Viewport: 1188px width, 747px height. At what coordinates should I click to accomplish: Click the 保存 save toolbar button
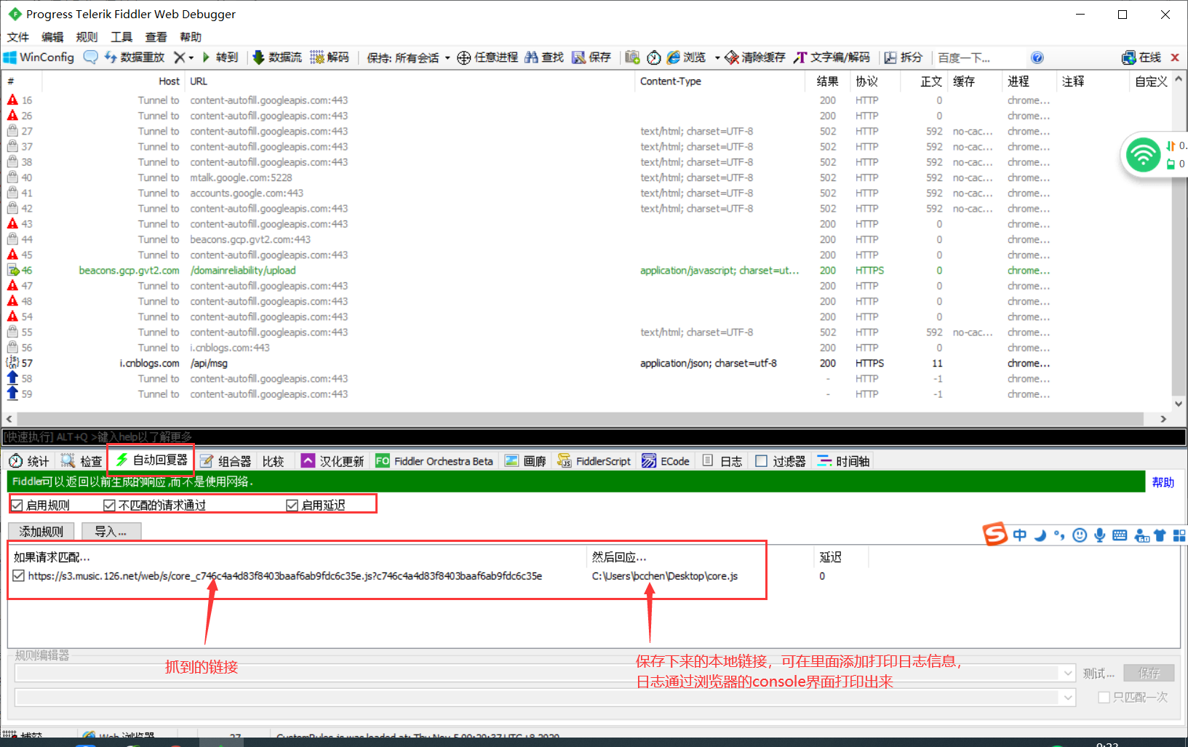click(x=591, y=57)
